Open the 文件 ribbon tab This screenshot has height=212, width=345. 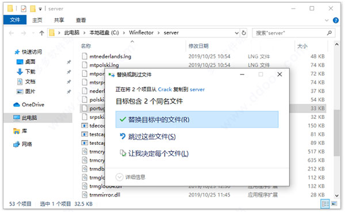15,20
